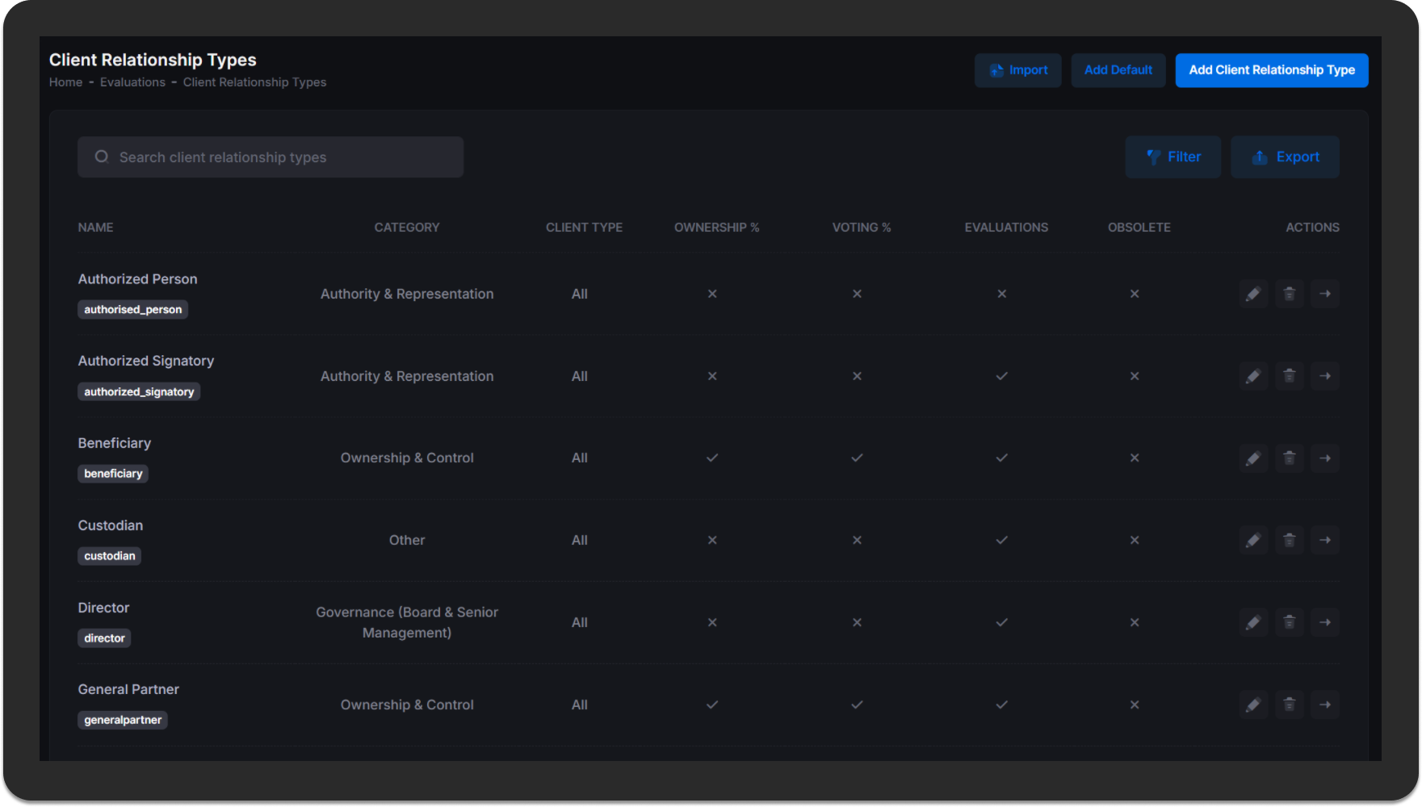
Task: Open the Filter options
Action: (x=1172, y=157)
